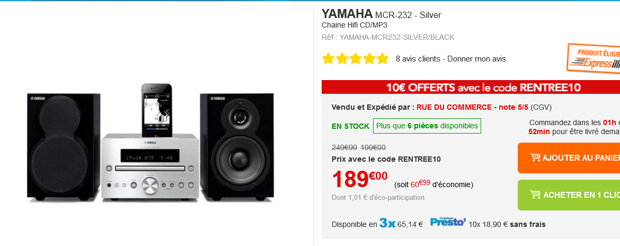Click the 3x installment payment icon
Screen dimensions: 620x246
387,223
